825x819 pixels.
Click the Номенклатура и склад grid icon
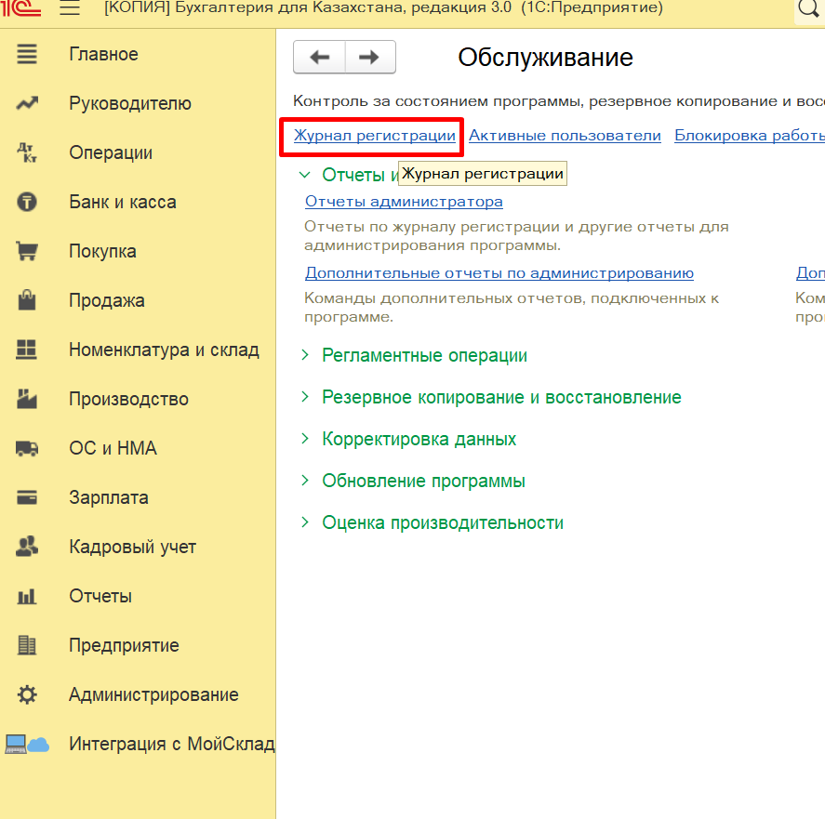click(26, 350)
